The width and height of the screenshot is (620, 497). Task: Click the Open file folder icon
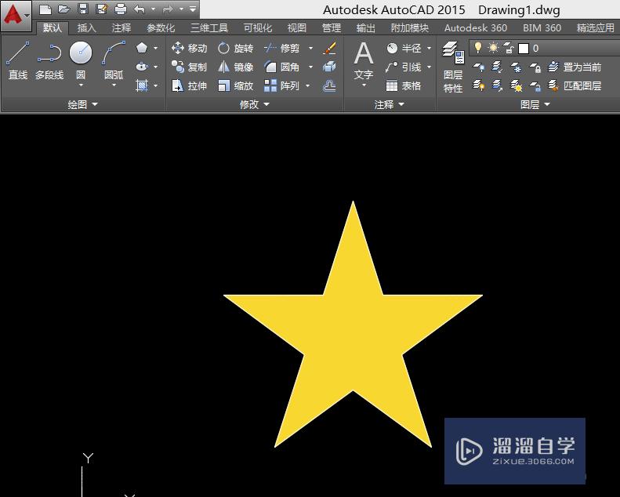coord(63,9)
